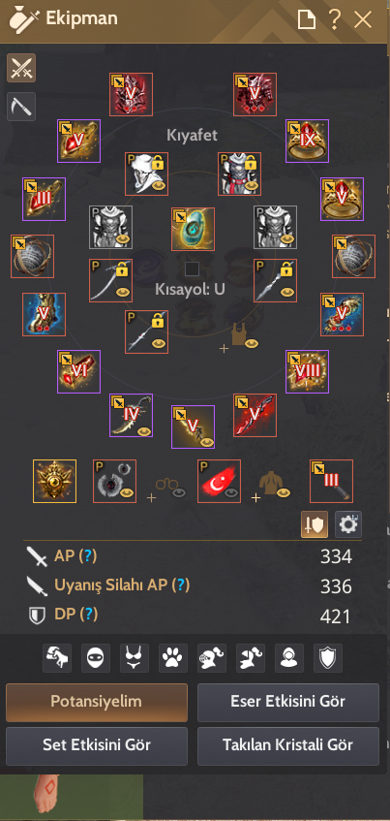
Task: Click Takılan Kristali Gör button
Action: pos(288,745)
